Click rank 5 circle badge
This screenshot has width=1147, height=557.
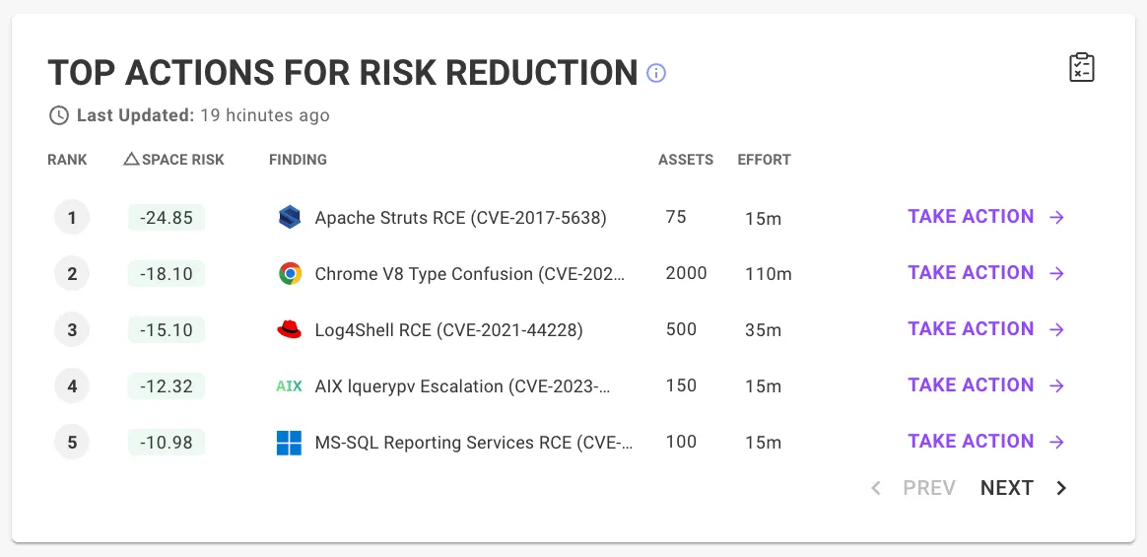click(x=72, y=442)
